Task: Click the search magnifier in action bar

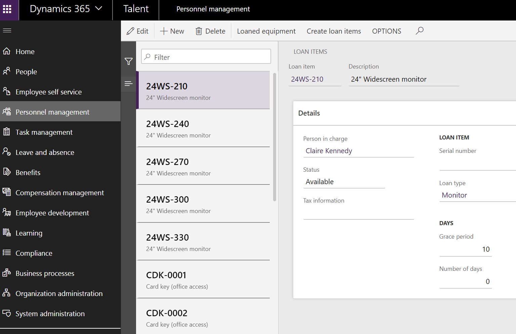Action: [x=419, y=31]
